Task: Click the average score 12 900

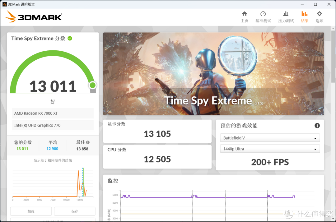Action: pyautogui.click(x=52, y=149)
